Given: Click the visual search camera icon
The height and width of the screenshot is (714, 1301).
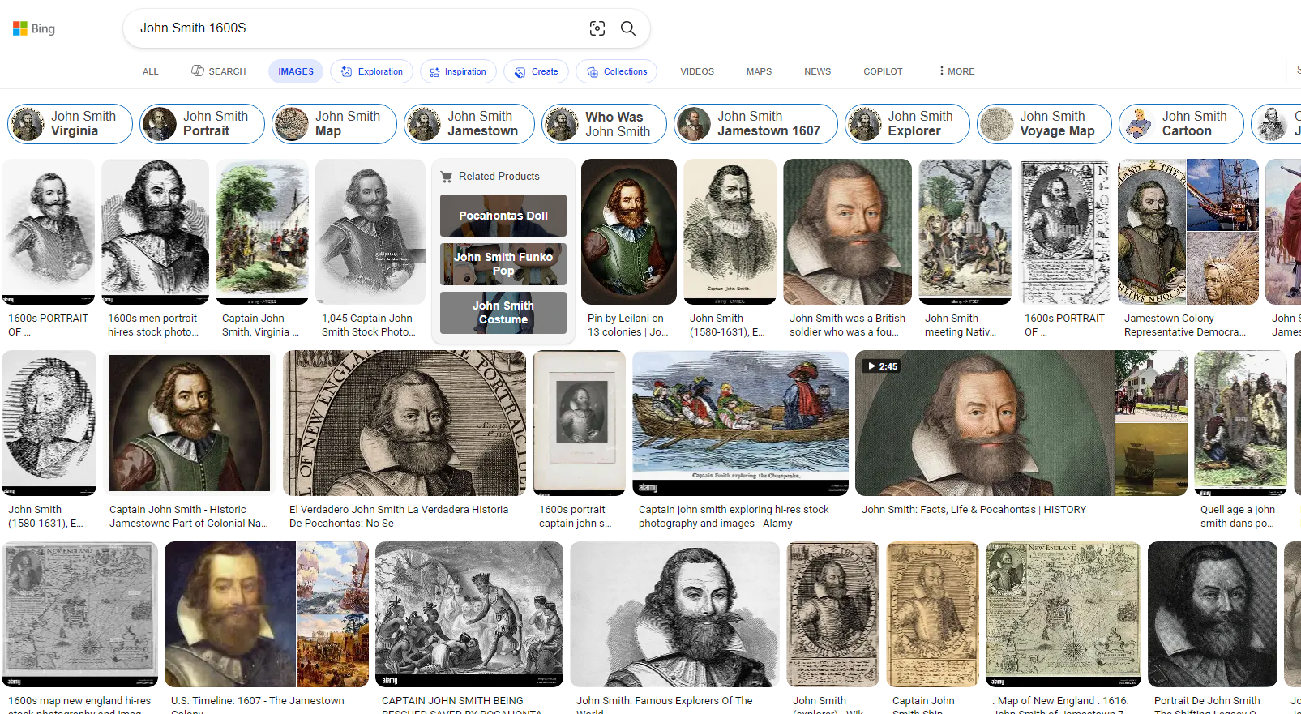Looking at the screenshot, I should point(597,28).
